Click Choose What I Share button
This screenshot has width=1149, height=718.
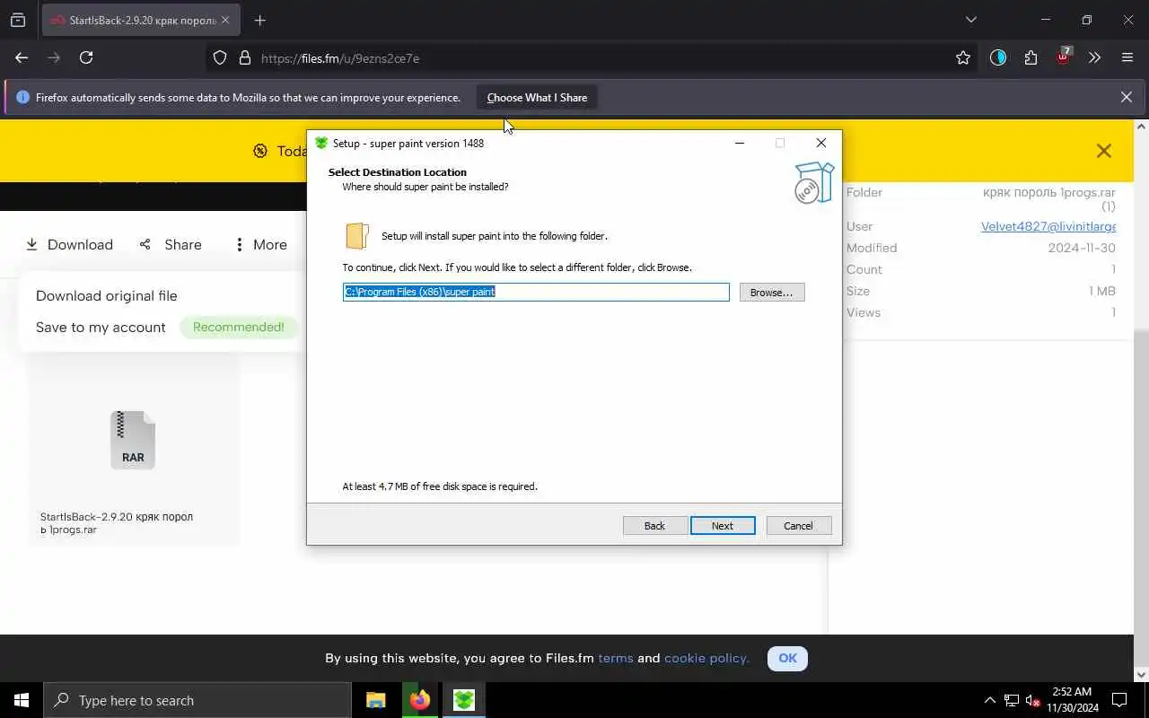(537, 98)
